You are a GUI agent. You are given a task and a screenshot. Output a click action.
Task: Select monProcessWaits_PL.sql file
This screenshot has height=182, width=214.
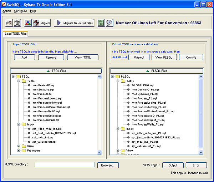[x=148, y=124]
